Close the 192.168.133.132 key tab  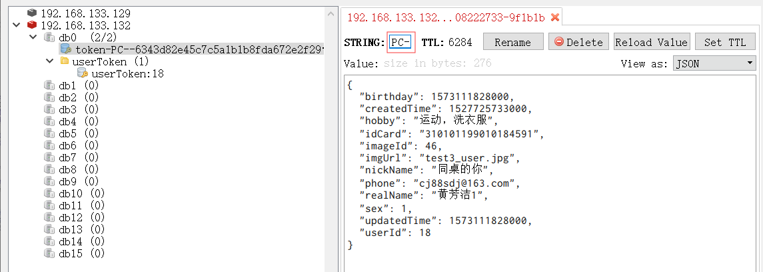pyautogui.click(x=554, y=18)
